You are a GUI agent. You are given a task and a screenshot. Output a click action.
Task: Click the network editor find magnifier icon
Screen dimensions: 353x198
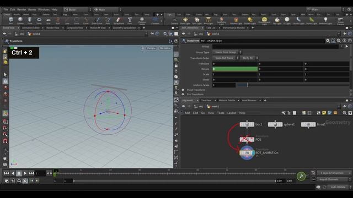tap(344, 113)
